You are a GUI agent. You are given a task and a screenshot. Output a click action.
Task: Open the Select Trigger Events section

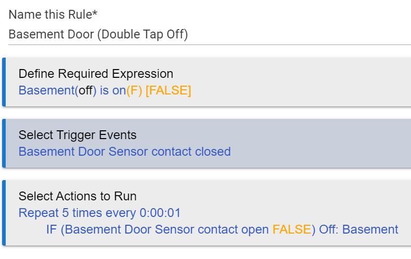[x=207, y=143]
